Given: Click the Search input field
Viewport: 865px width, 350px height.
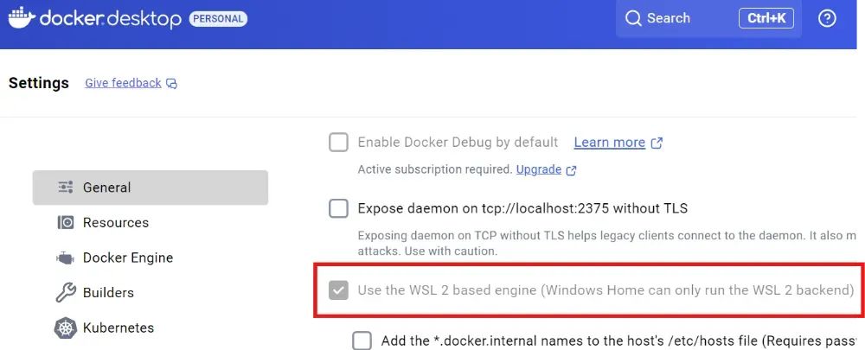Looking at the screenshot, I should [x=683, y=18].
